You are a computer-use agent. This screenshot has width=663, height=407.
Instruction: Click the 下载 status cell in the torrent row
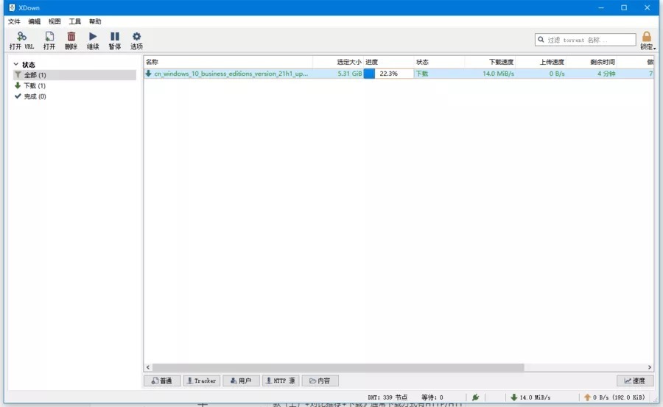[422, 74]
